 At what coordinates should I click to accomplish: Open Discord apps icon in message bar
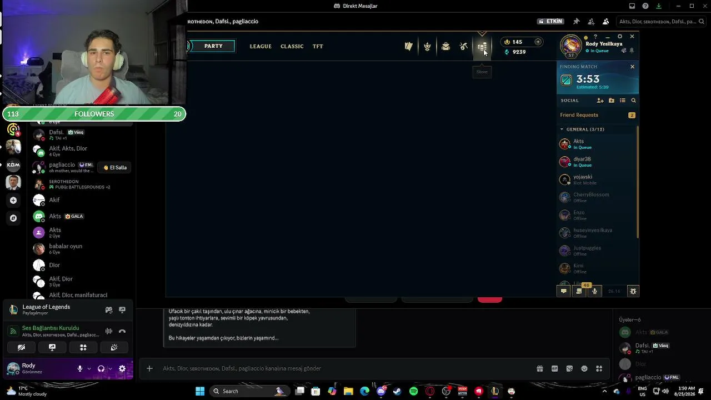pyautogui.click(x=599, y=368)
